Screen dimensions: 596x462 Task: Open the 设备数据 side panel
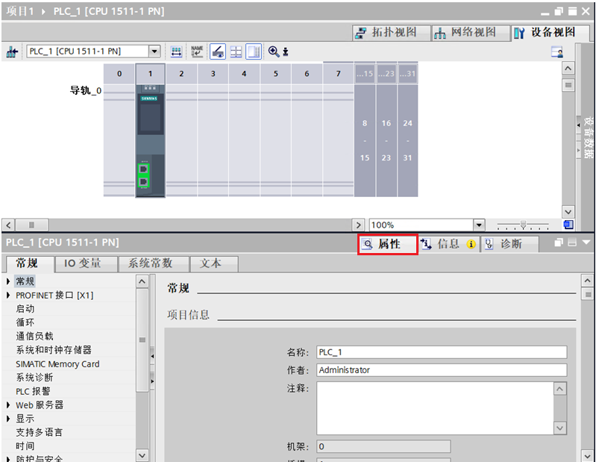588,137
